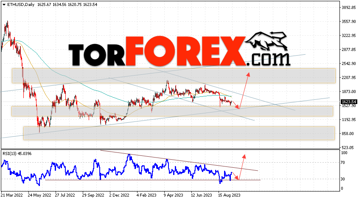The width and height of the screenshot is (359, 200).
Task: Select price level 523.05 on scale
Action: 348,147
